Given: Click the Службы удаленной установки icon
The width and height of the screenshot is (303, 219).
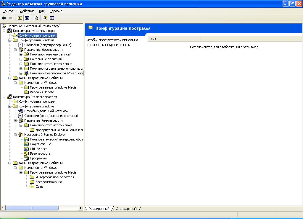Looking at the screenshot, I should point(21,111).
